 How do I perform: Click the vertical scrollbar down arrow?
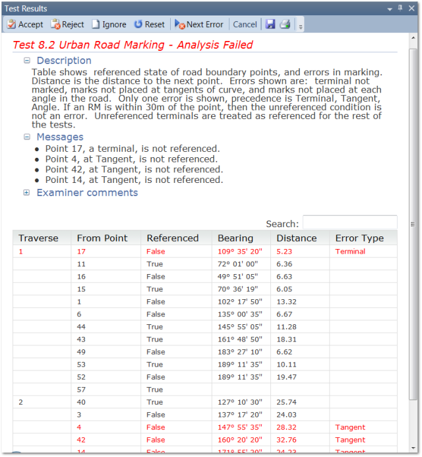pos(413,448)
